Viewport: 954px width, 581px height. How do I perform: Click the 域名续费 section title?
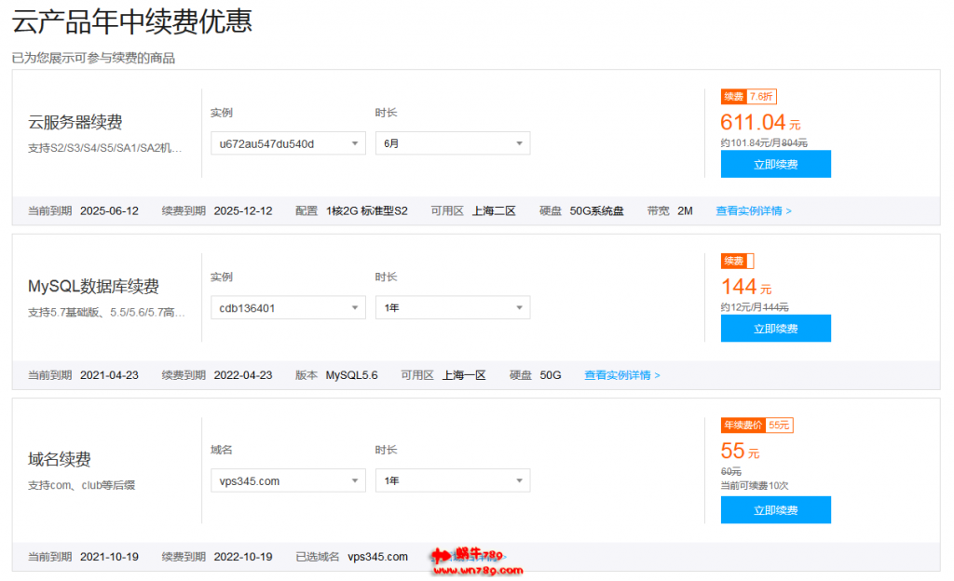click(x=60, y=460)
